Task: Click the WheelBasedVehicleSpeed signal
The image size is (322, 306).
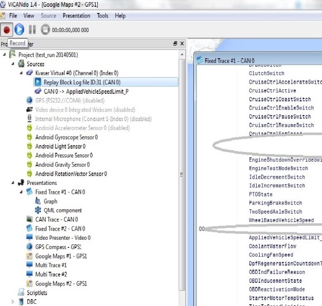Action: (281, 220)
